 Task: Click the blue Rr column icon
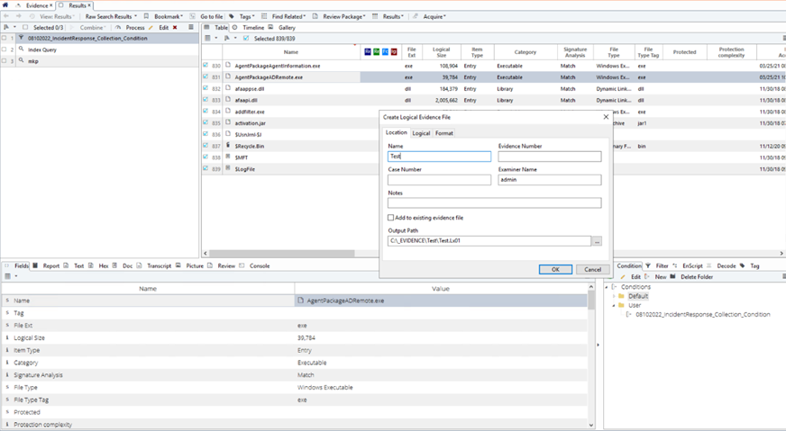click(368, 51)
